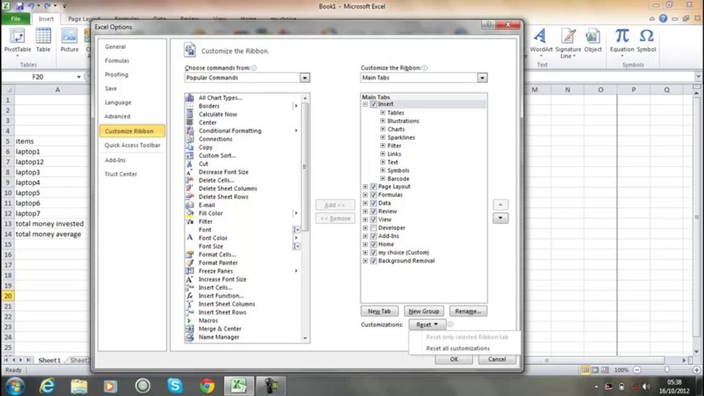The image size is (704, 396).
Task: Expand the Charts group node
Action: click(x=383, y=129)
